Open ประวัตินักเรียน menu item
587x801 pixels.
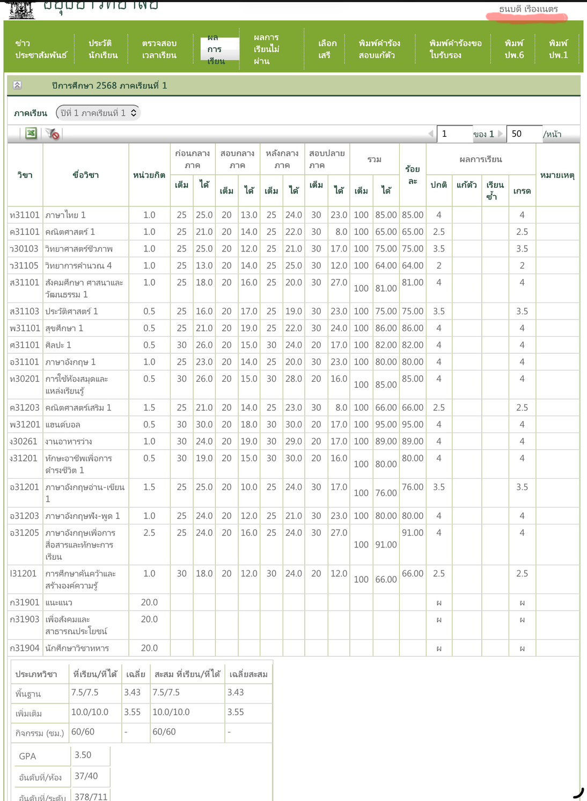pos(103,49)
